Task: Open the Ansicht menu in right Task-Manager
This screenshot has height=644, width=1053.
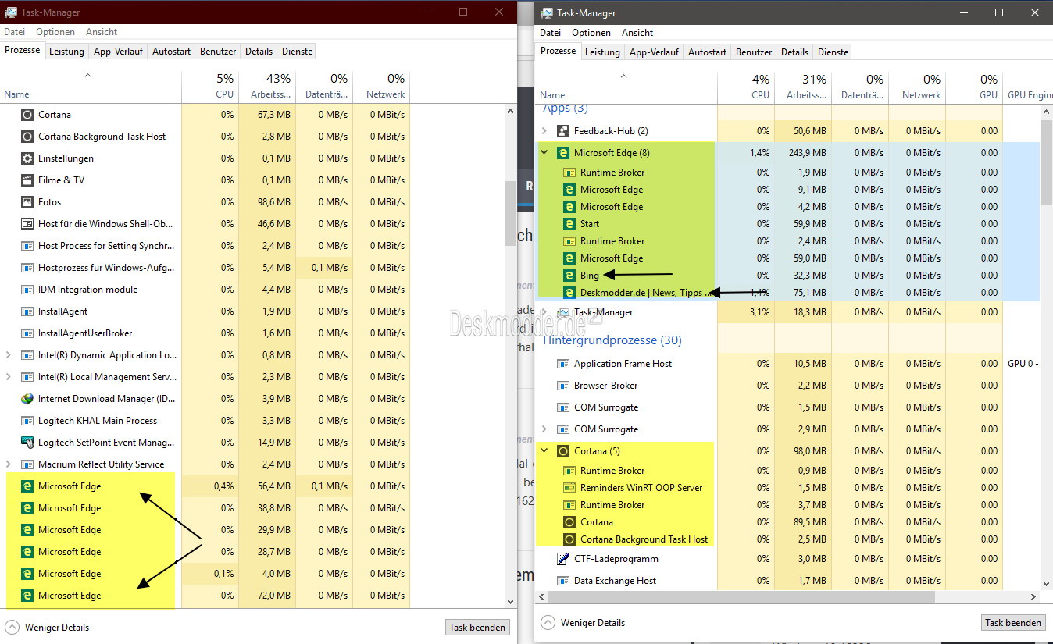Action: 637,33
